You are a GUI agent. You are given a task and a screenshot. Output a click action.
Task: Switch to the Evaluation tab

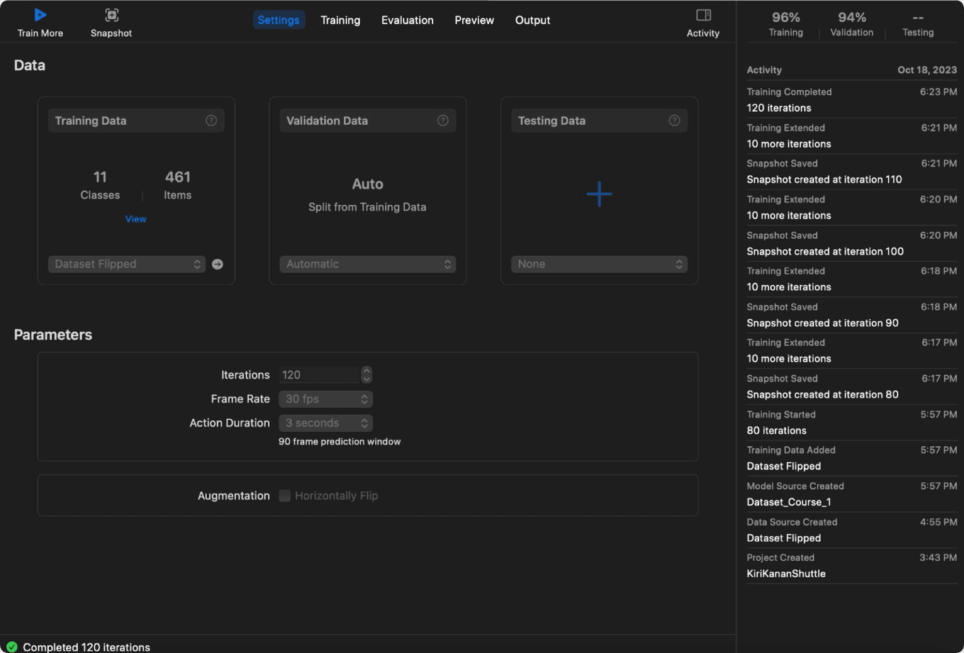coord(407,20)
